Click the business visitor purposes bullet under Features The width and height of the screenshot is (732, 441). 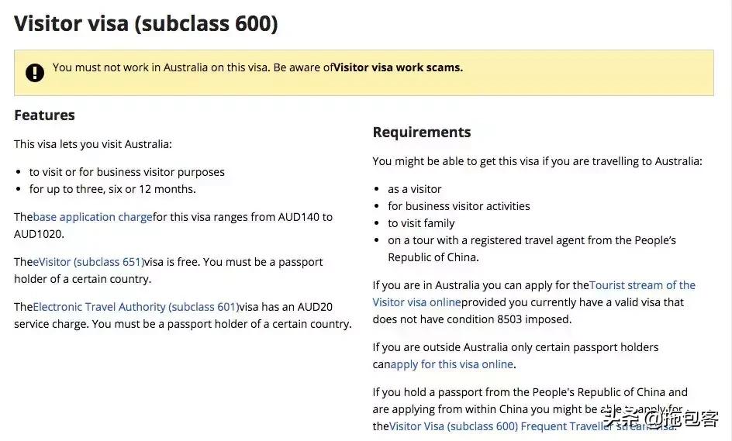[127, 172]
